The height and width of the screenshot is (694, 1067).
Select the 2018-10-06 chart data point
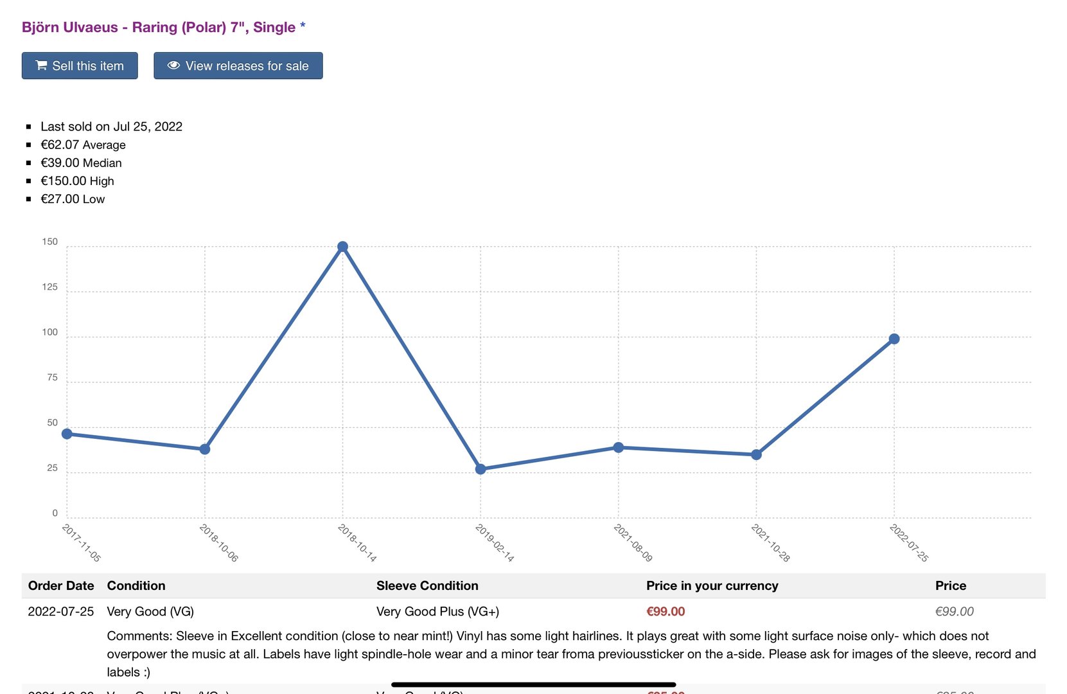(x=205, y=449)
